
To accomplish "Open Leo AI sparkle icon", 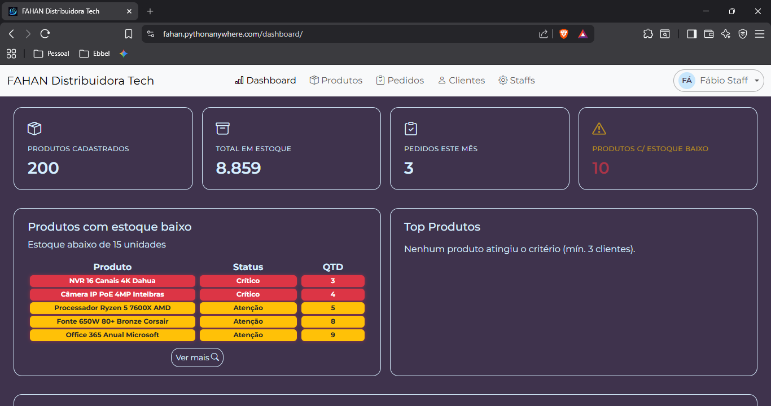I will tap(726, 34).
